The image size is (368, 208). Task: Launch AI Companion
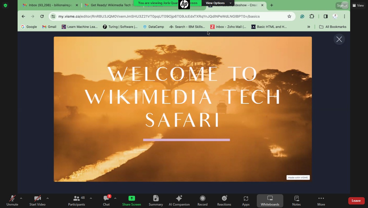click(x=179, y=201)
